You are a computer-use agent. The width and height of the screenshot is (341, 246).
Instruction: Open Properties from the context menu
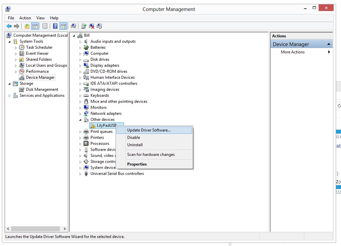[154, 164]
